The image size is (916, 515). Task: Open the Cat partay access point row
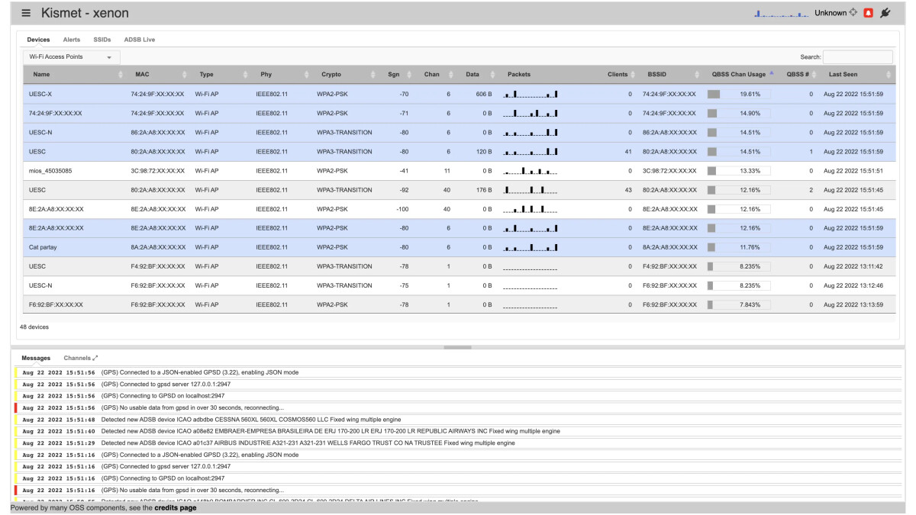tap(43, 247)
